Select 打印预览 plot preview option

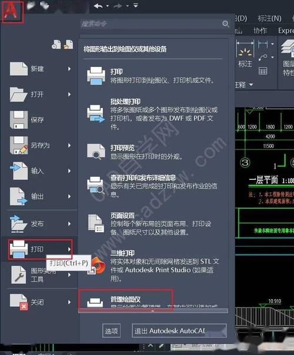[153, 152]
